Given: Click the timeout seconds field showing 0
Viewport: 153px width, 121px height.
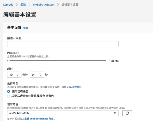Looking at the screenshot, I should [37, 75].
